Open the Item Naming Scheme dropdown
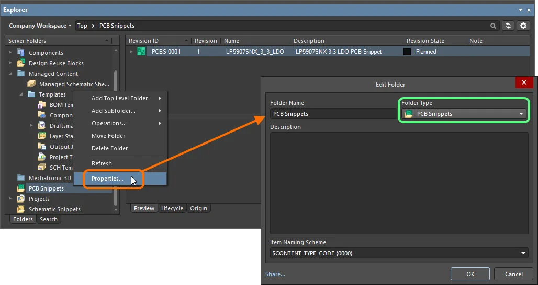This screenshot has width=538, height=285. tap(399, 253)
